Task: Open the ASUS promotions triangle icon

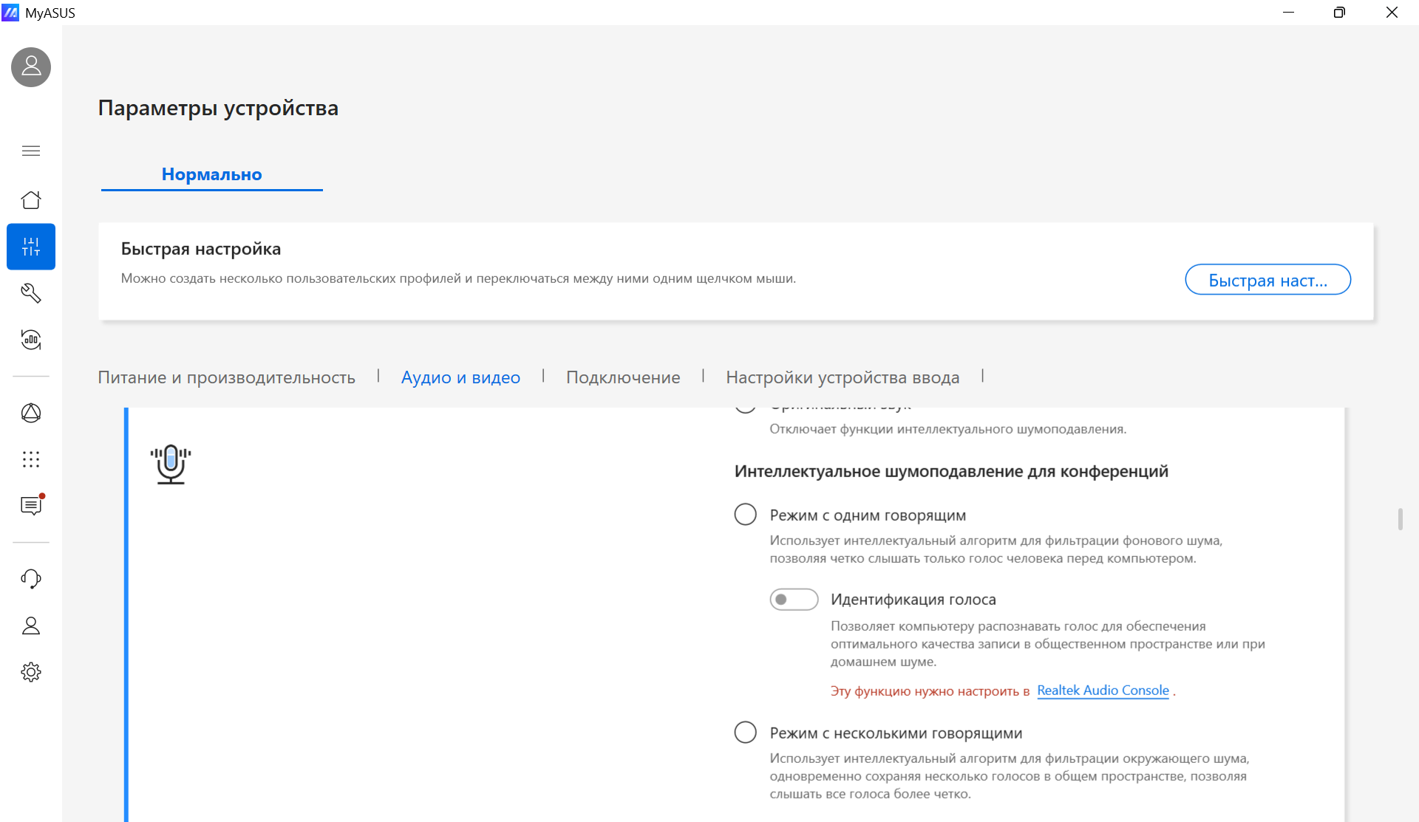Action: pyautogui.click(x=31, y=413)
